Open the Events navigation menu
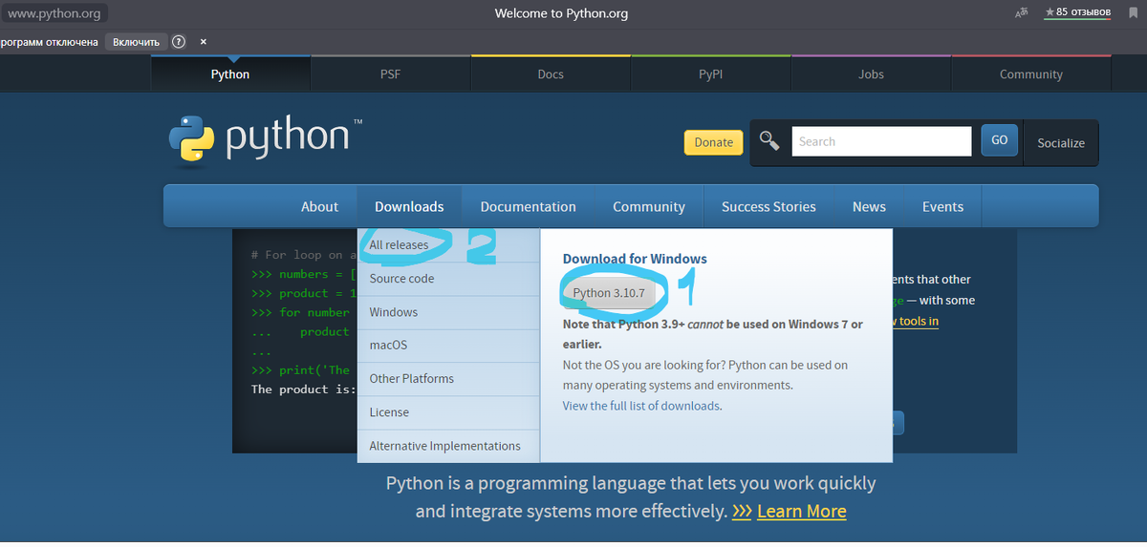The image size is (1147, 547). tap(942, 206)
